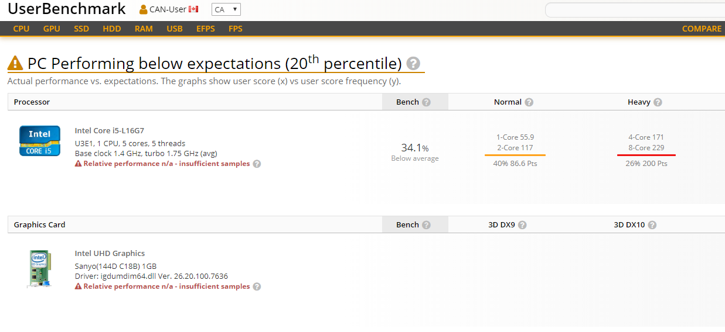Click the help icon after the graphics insufficient samples warning
This screenshot has height=332, width=725.
pos(257,287)
